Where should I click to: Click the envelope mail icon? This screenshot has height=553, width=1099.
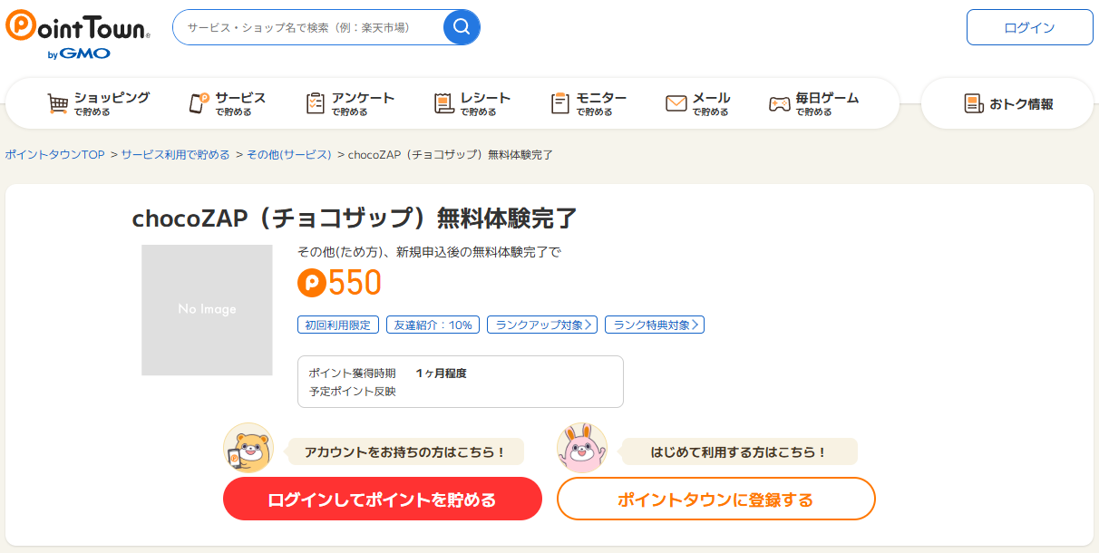[676, 103]
